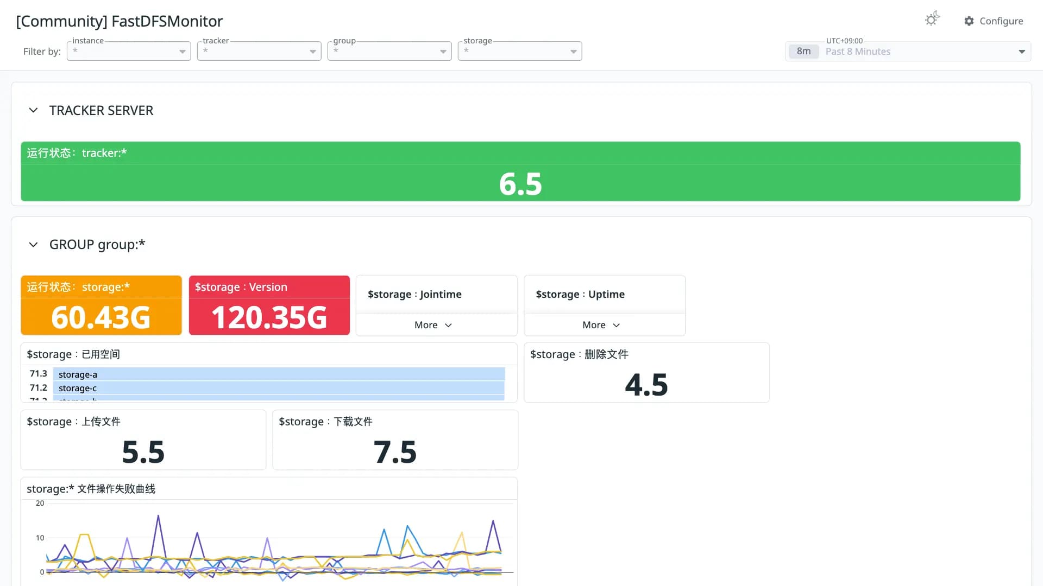Click the 8m time badge

803,52
